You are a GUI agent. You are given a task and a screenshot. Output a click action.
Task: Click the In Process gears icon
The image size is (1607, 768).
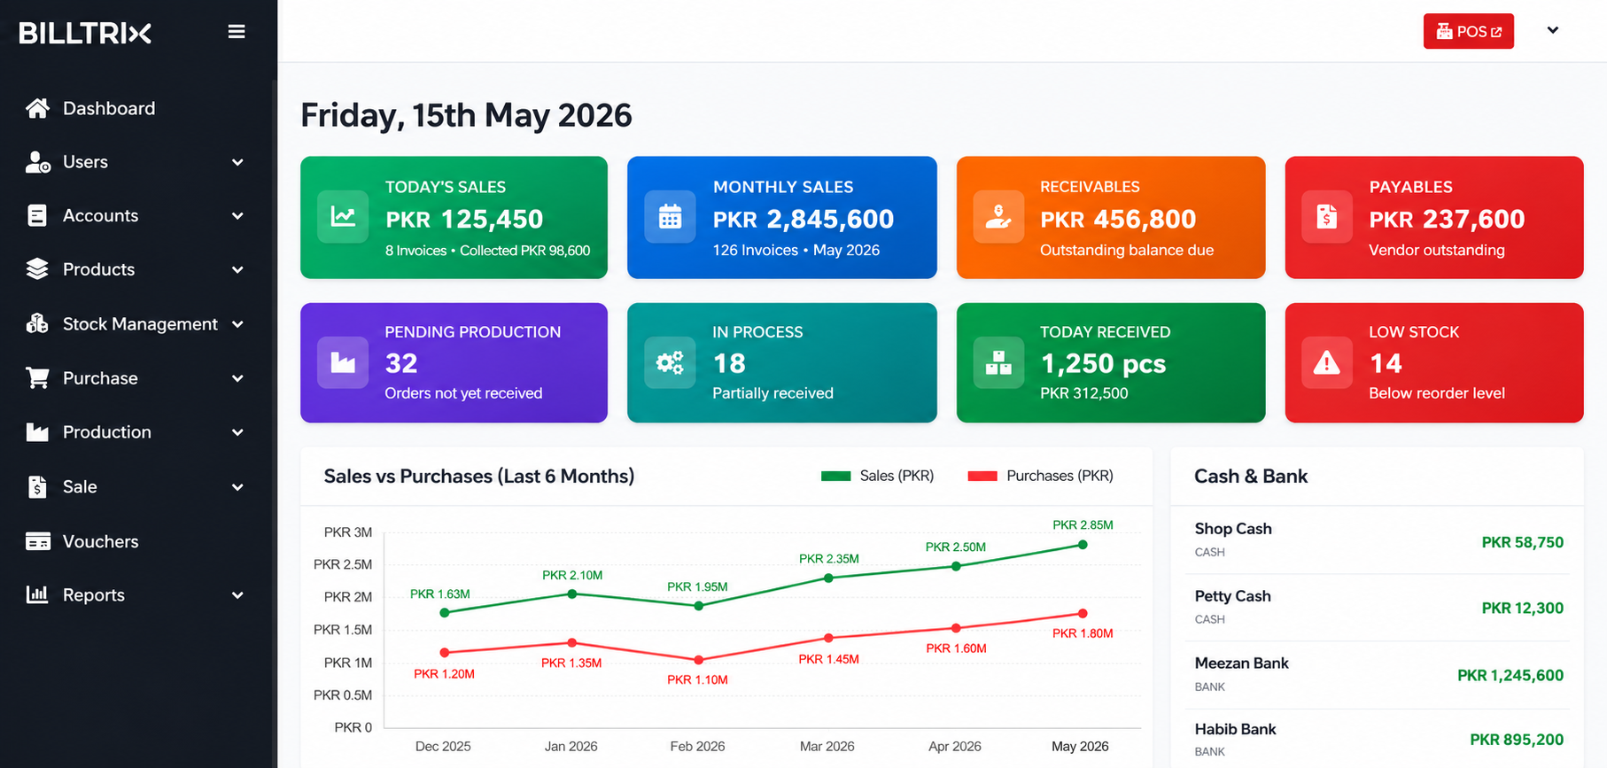point(671,362)
